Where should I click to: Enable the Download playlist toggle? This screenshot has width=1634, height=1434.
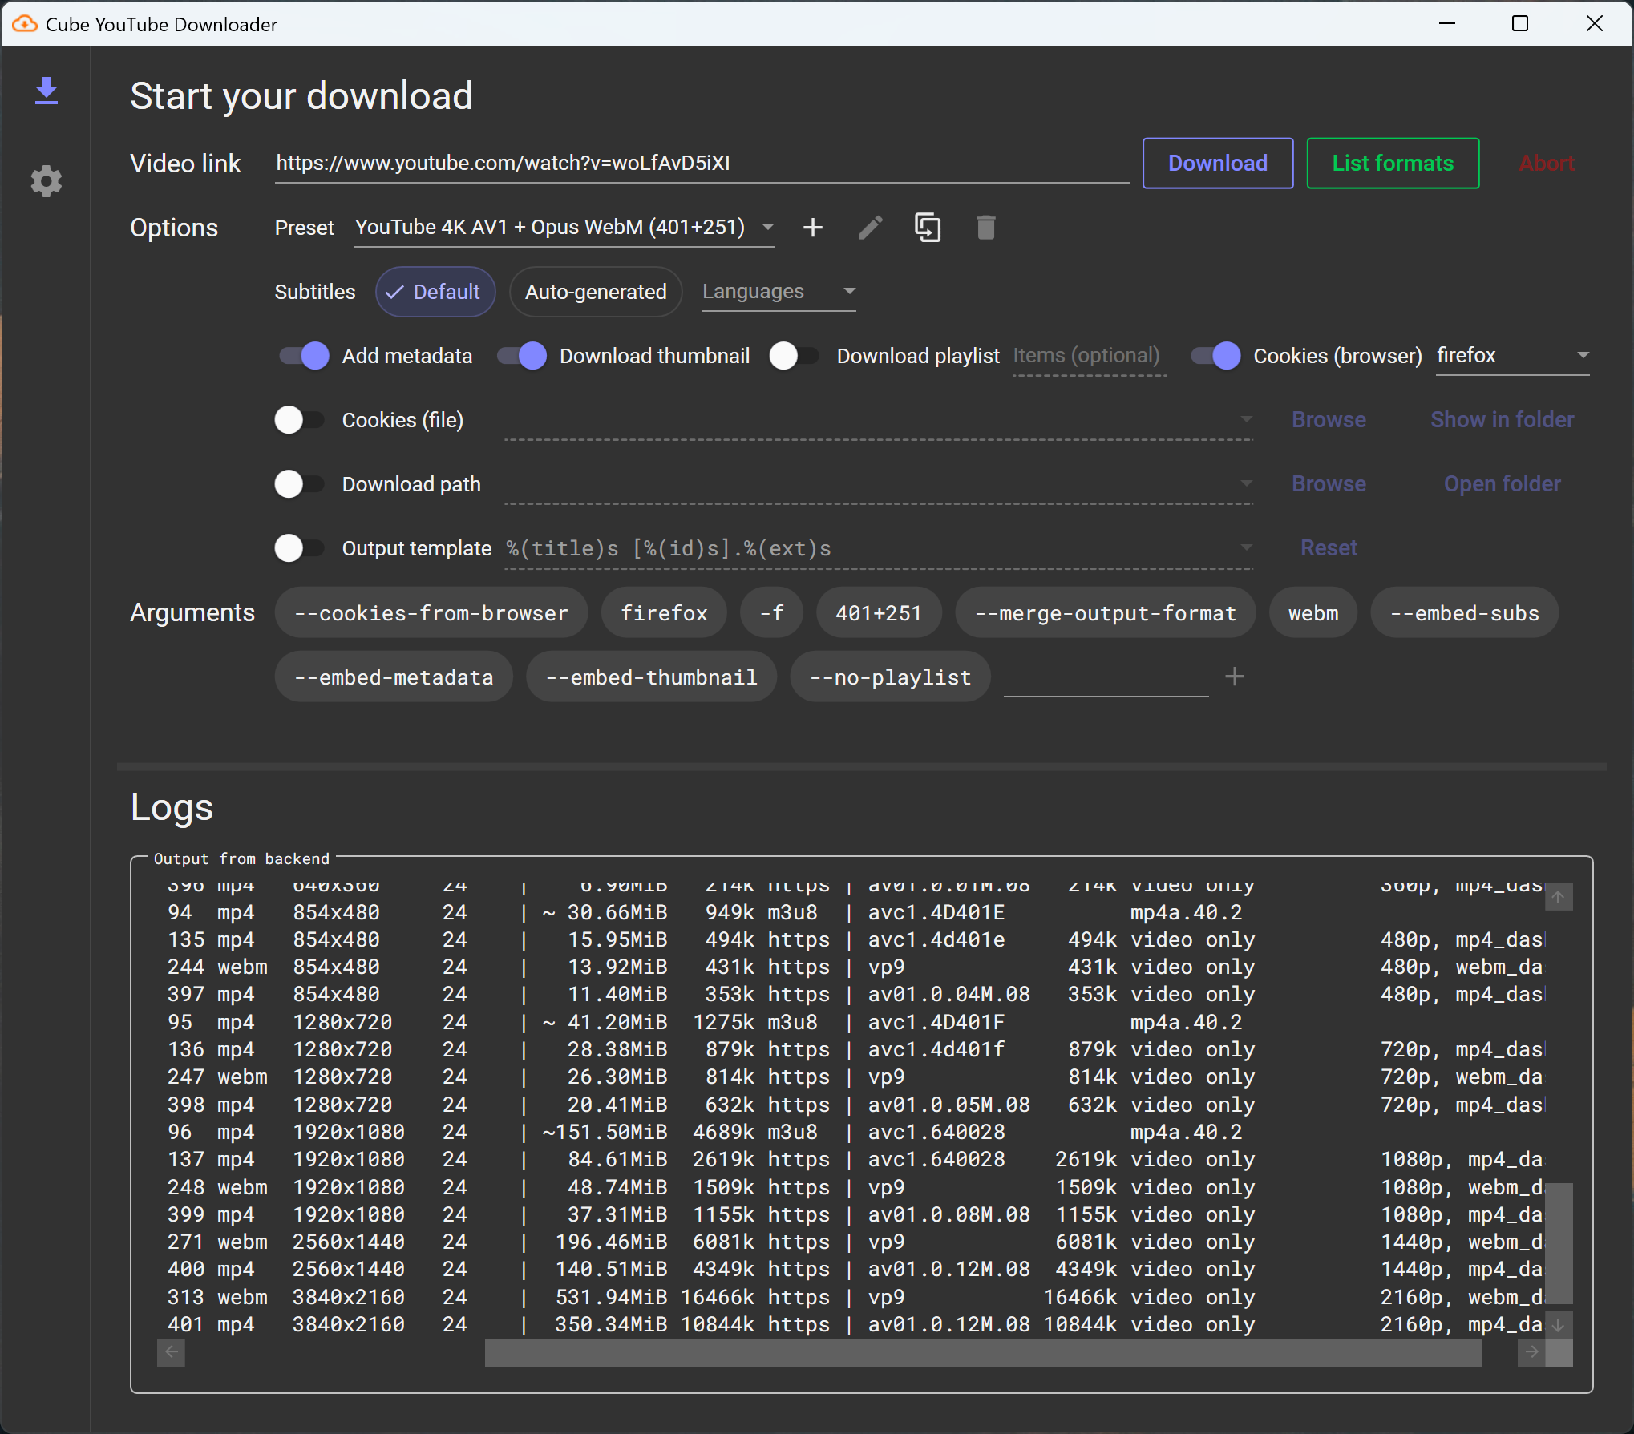coord(794,356)
